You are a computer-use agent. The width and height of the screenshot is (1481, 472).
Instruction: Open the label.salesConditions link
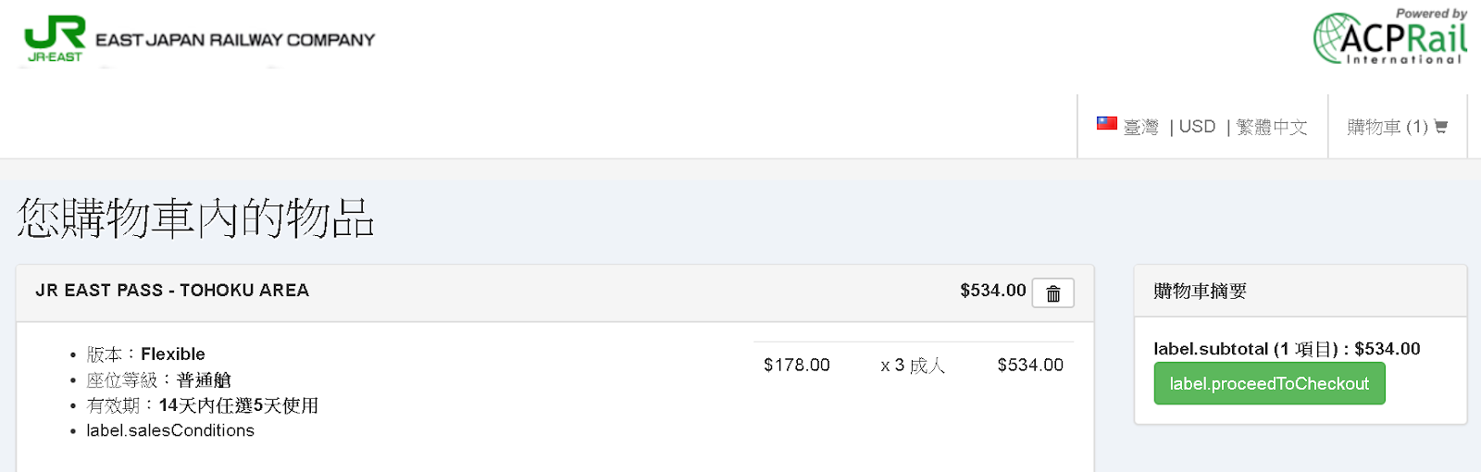tap(170, 430)
